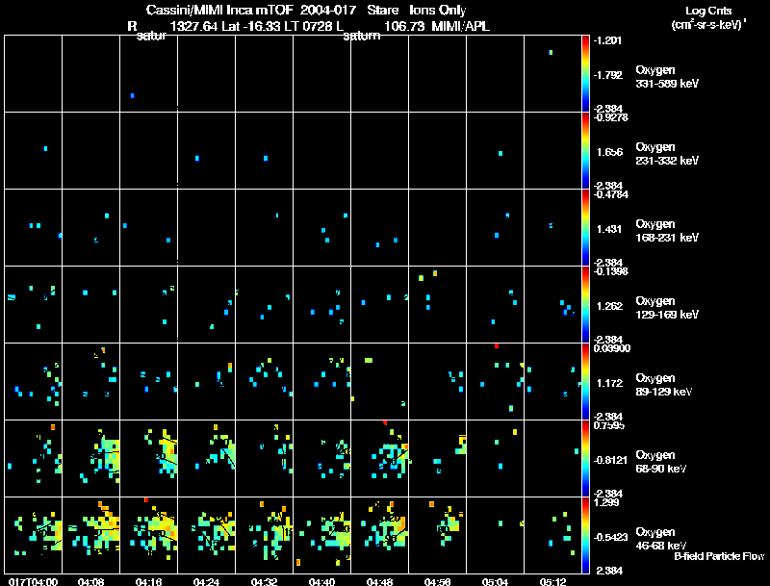Click the 'Cassini/MIMI Inca mTOF' title text
The image size is (770, 586).
219,10
